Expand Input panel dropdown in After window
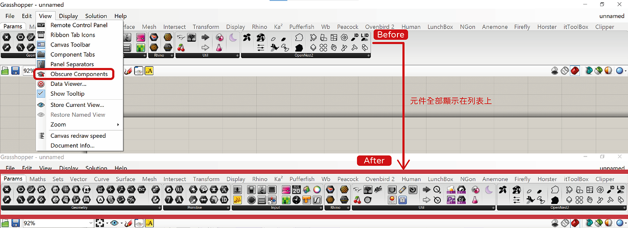Image resolution: width=628 pixels, height=228 pixels. click(320, 208)
